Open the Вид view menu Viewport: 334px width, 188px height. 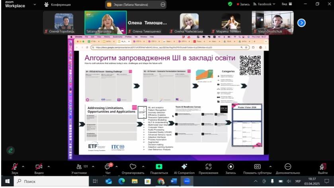295,4
